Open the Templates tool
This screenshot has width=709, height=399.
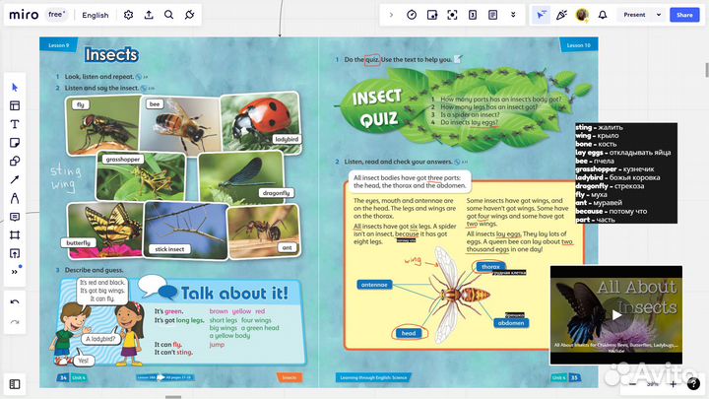click(x=15, y=105)
